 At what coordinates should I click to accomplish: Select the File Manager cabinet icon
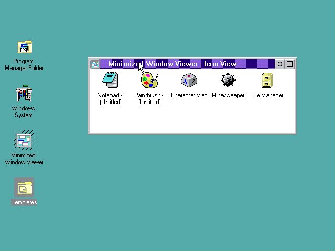pos(267,80)
